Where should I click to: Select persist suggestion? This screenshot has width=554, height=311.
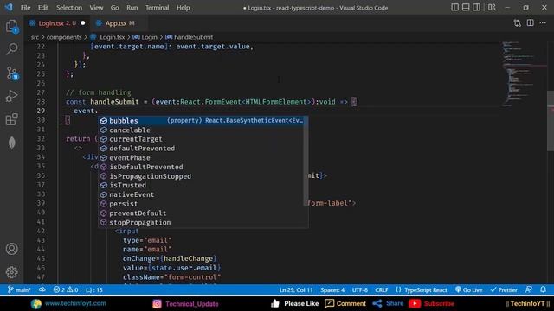click(x=201, y=204)
